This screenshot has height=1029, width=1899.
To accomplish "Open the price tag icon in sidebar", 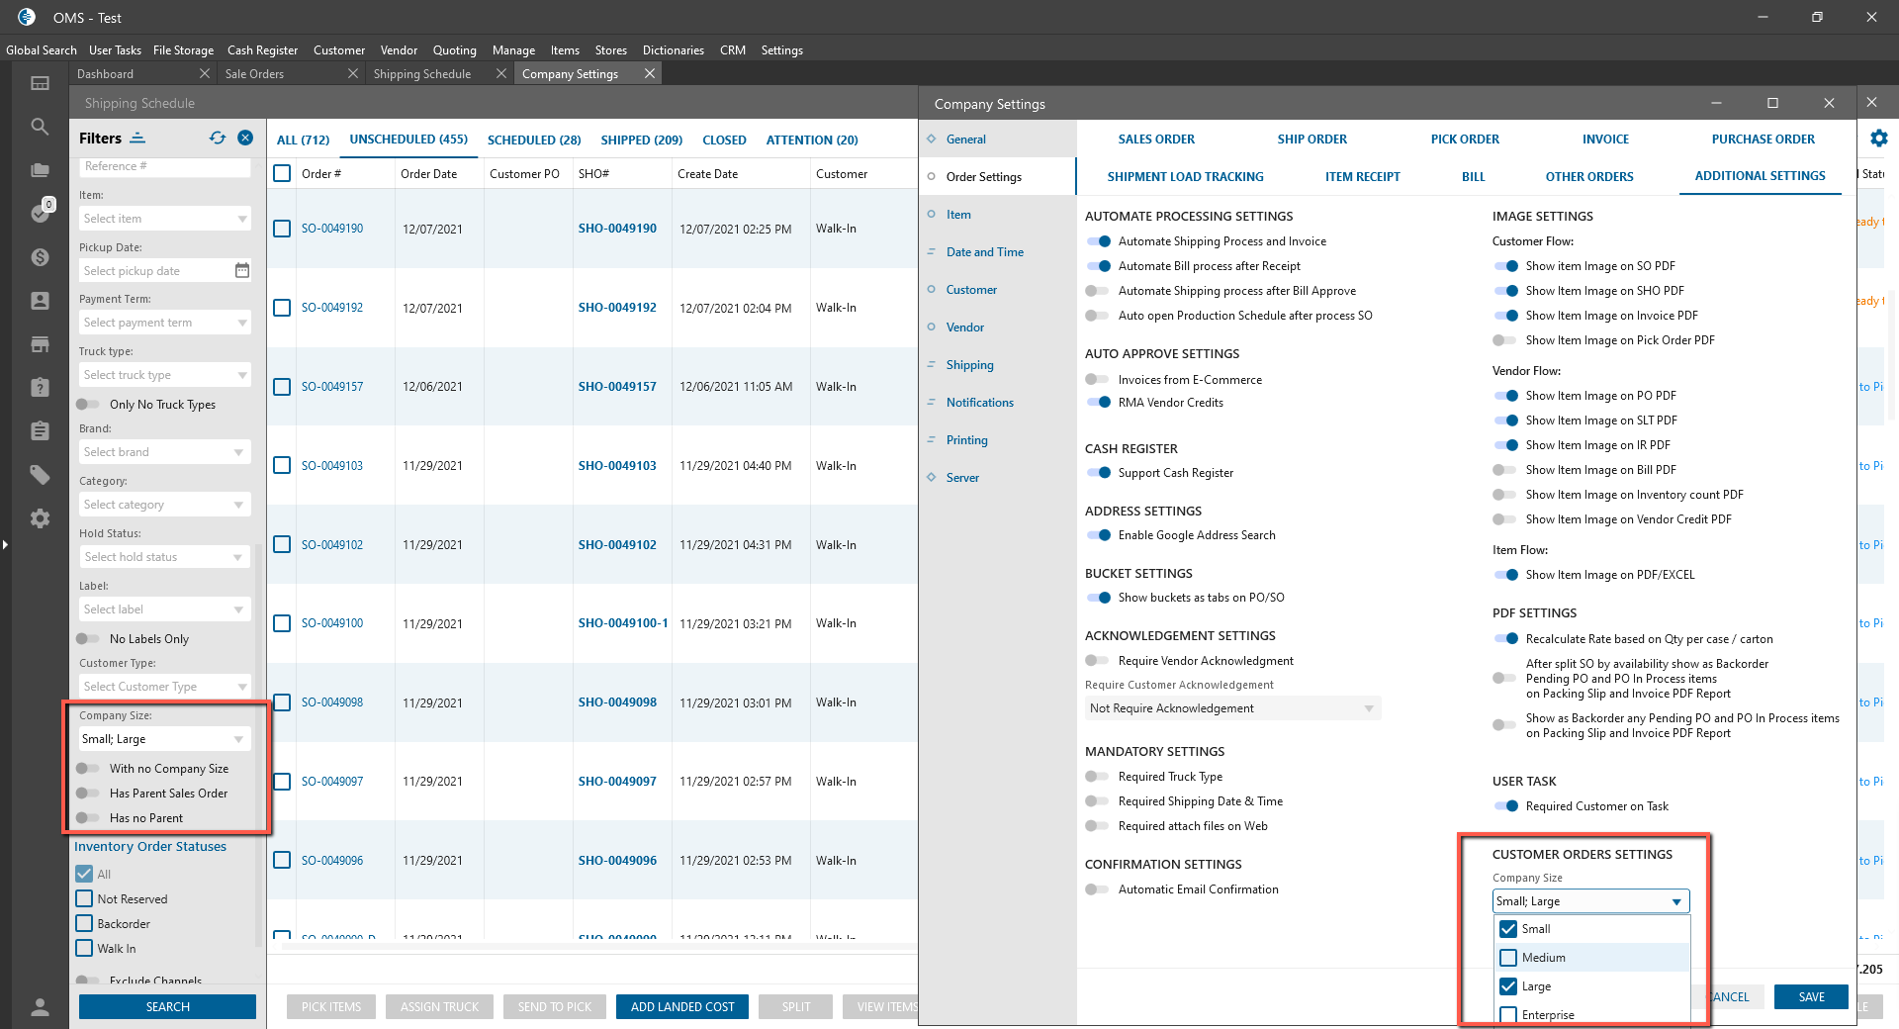I will 40,475.
